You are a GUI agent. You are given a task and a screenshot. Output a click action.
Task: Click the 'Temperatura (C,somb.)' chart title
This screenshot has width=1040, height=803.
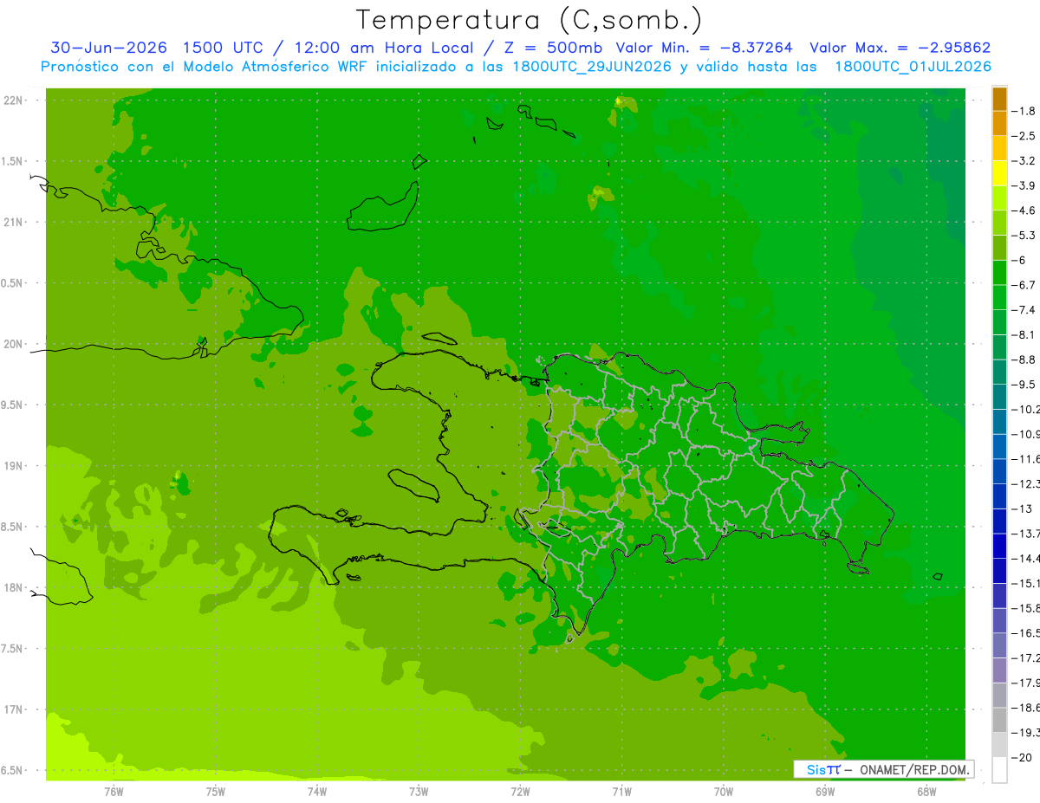point(530,20)
